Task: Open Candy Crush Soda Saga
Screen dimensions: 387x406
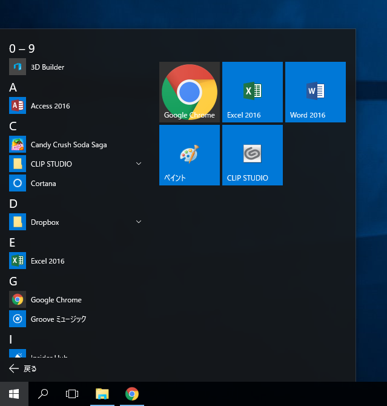Action: click(68, 145)
